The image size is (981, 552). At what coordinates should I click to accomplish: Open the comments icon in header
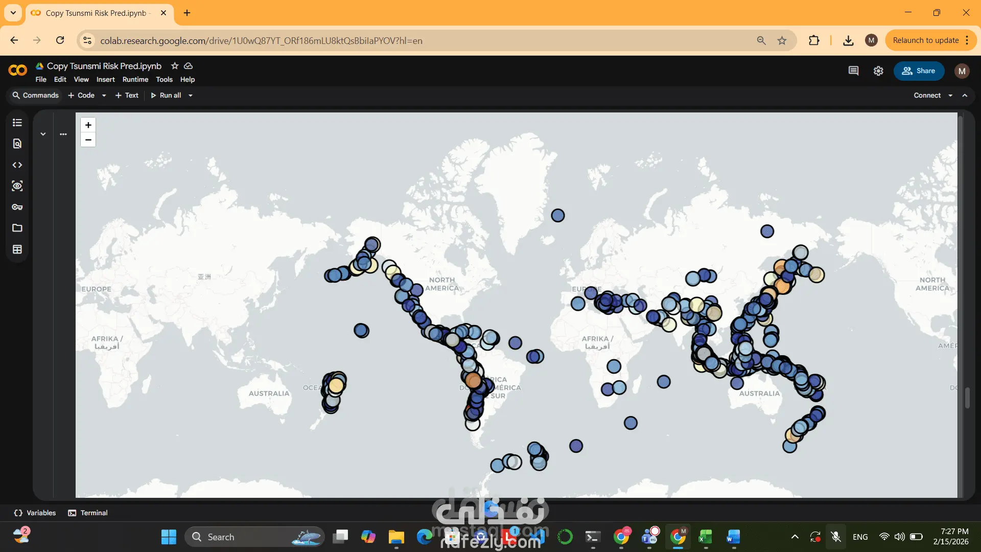[853, 71]
